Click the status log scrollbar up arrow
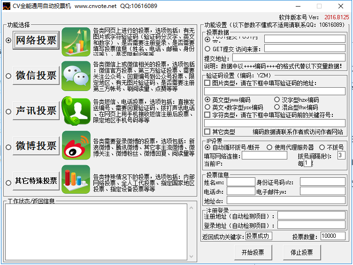The image size is (353, 265). tap(191, 208)
